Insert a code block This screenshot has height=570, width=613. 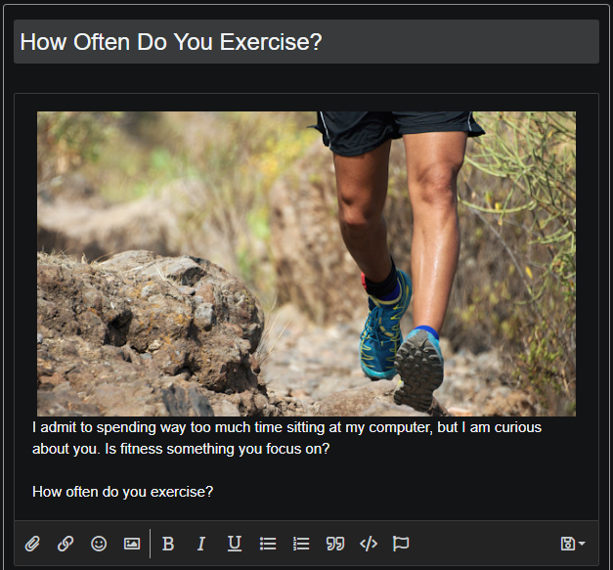pyautogui.click(x=369, y=544)
